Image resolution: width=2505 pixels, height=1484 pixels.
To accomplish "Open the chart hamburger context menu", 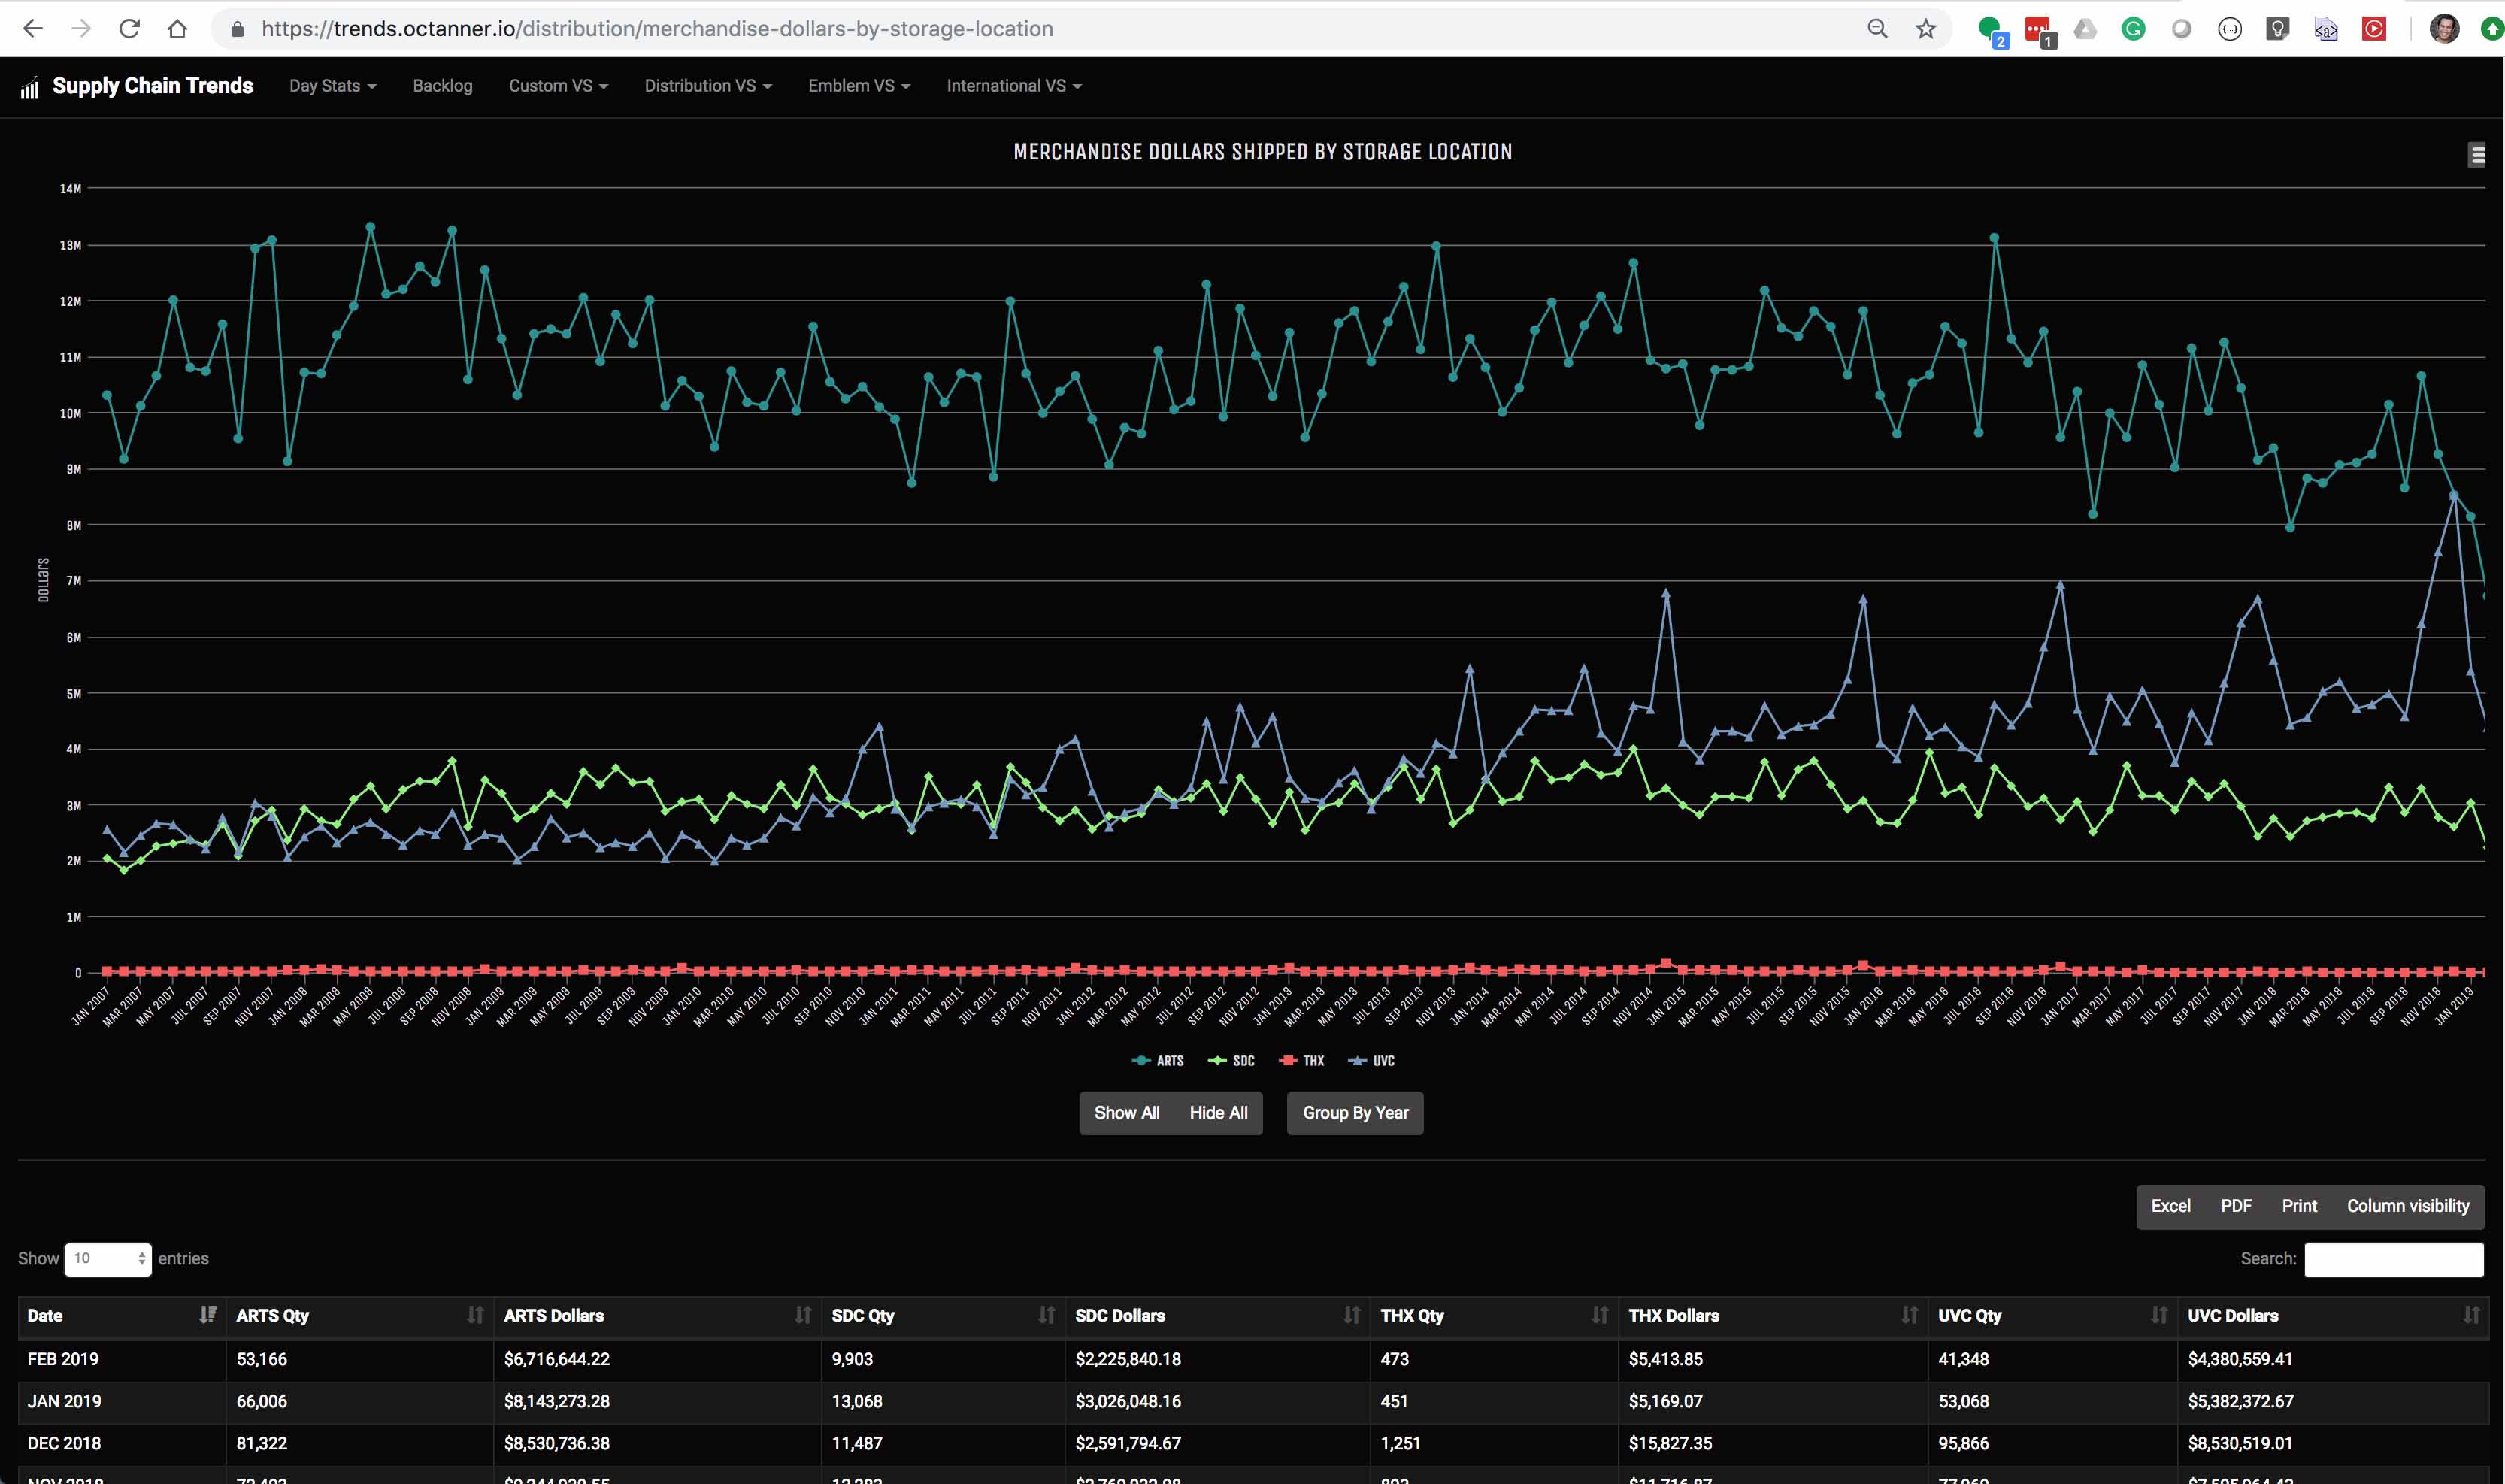I will coord(2476,155).
